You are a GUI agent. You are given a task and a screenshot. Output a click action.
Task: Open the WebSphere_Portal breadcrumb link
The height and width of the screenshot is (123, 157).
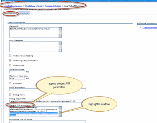(33, 6)
